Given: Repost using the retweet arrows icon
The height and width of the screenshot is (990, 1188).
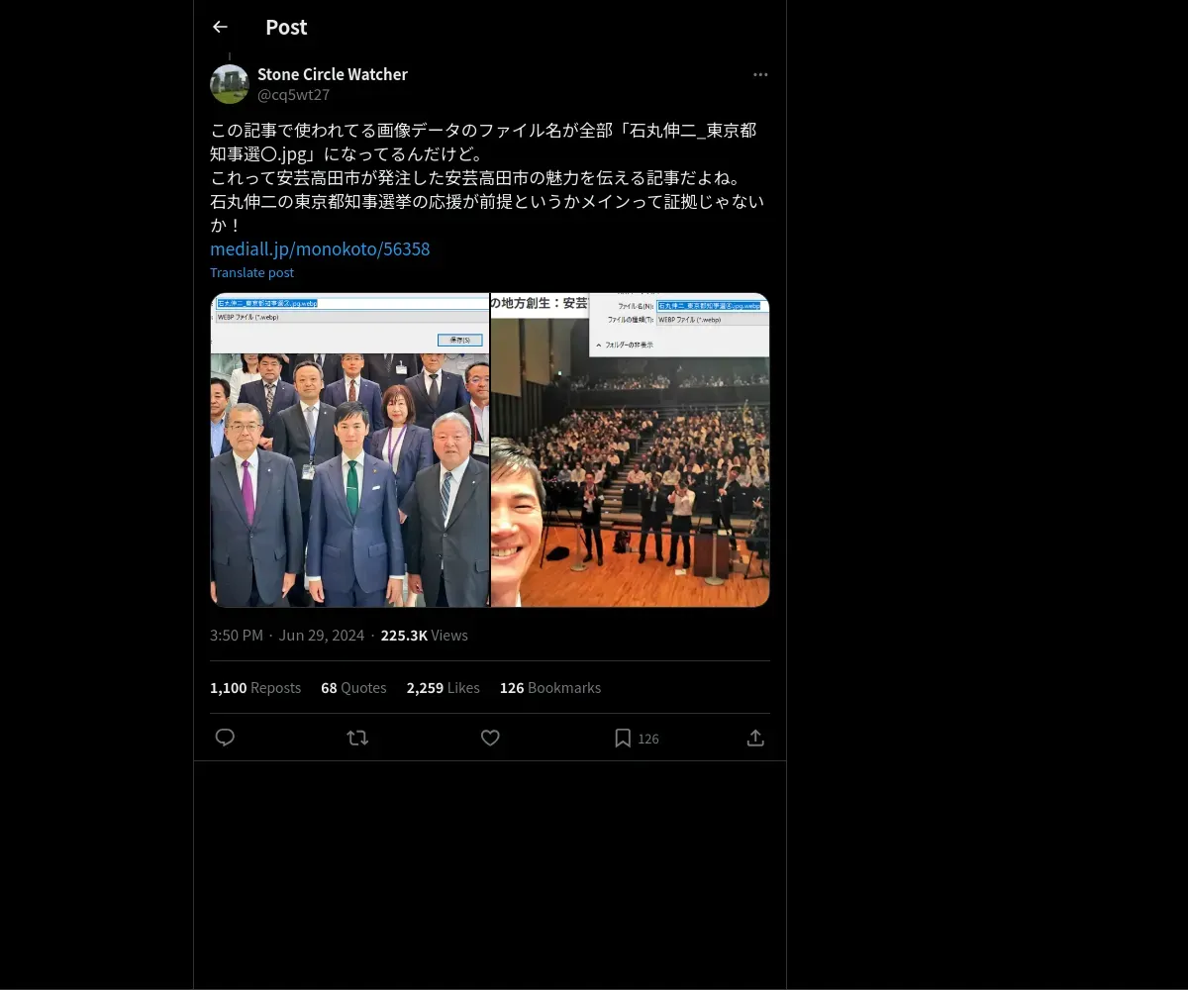Looking at the screenshot, I should (x=357, y=738).
